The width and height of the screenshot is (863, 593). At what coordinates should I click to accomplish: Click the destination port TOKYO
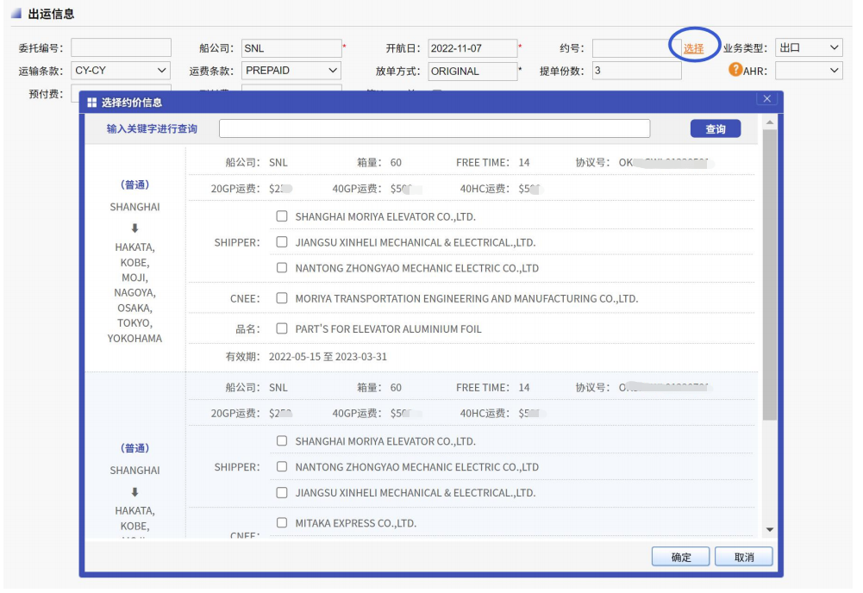coord(134,323)
